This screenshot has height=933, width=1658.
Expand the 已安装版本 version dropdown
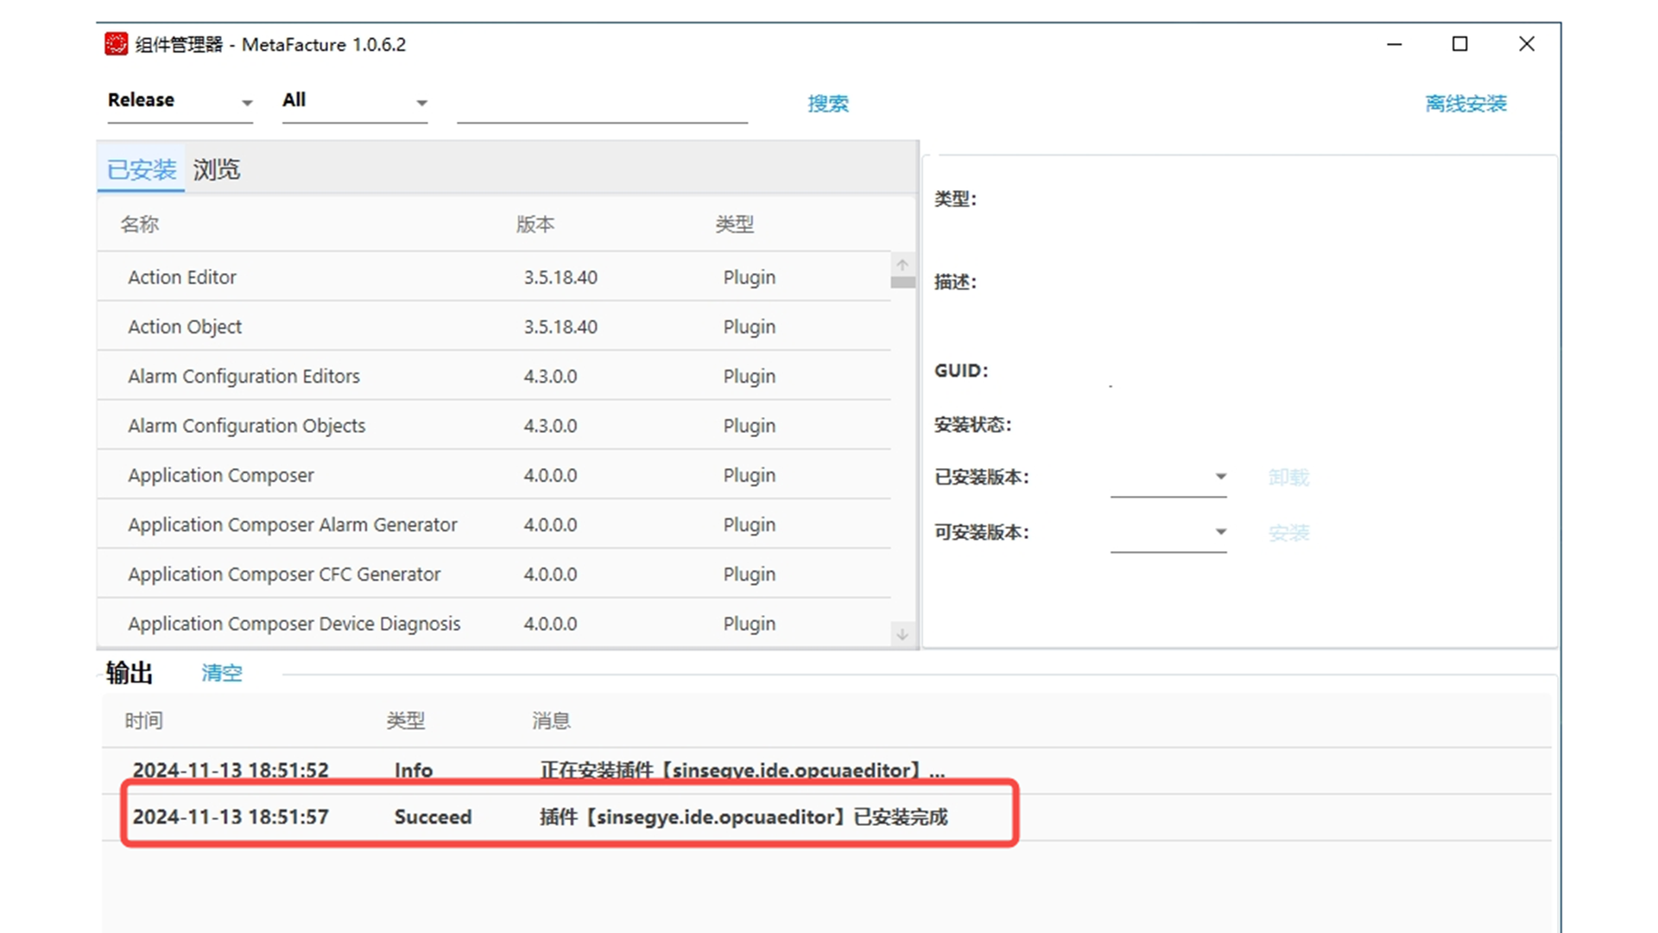point(1220,477)
